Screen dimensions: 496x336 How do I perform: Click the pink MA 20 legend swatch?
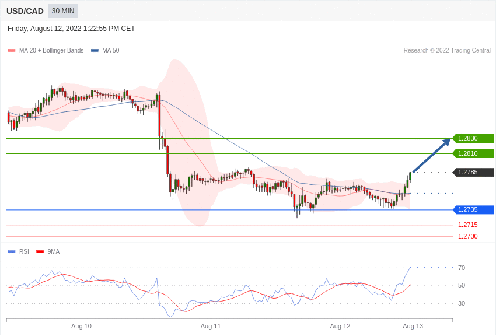point(12,51)
